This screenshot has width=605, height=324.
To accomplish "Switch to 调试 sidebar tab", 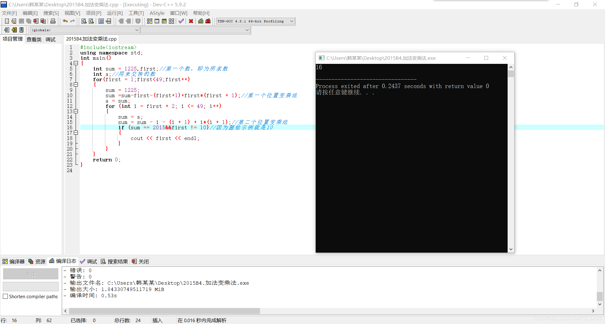I will pyautogui.click(x=50, y=39).
